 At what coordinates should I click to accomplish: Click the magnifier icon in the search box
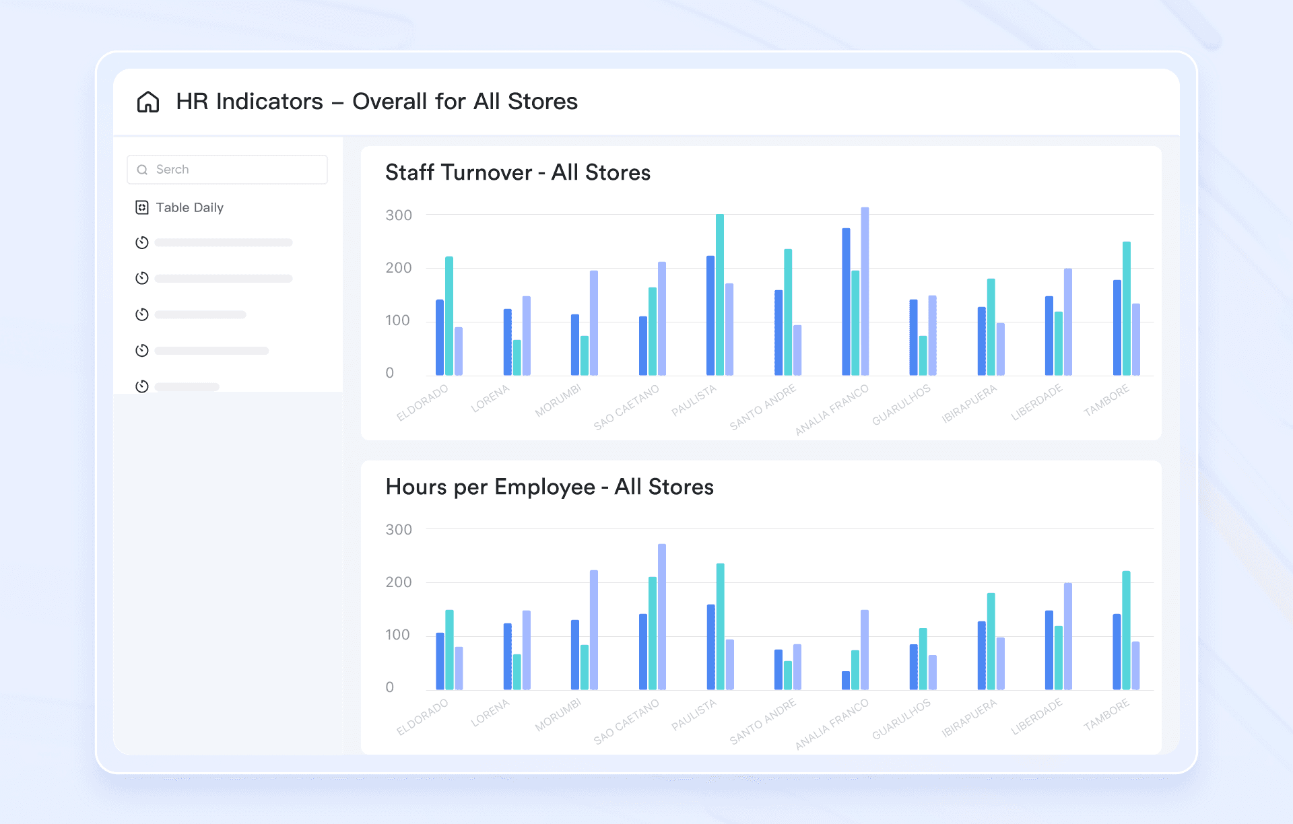pyautogui.click(x=142, y=169)
